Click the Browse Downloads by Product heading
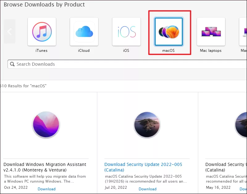This screenshot has height=194, width=247. point(44,5)
